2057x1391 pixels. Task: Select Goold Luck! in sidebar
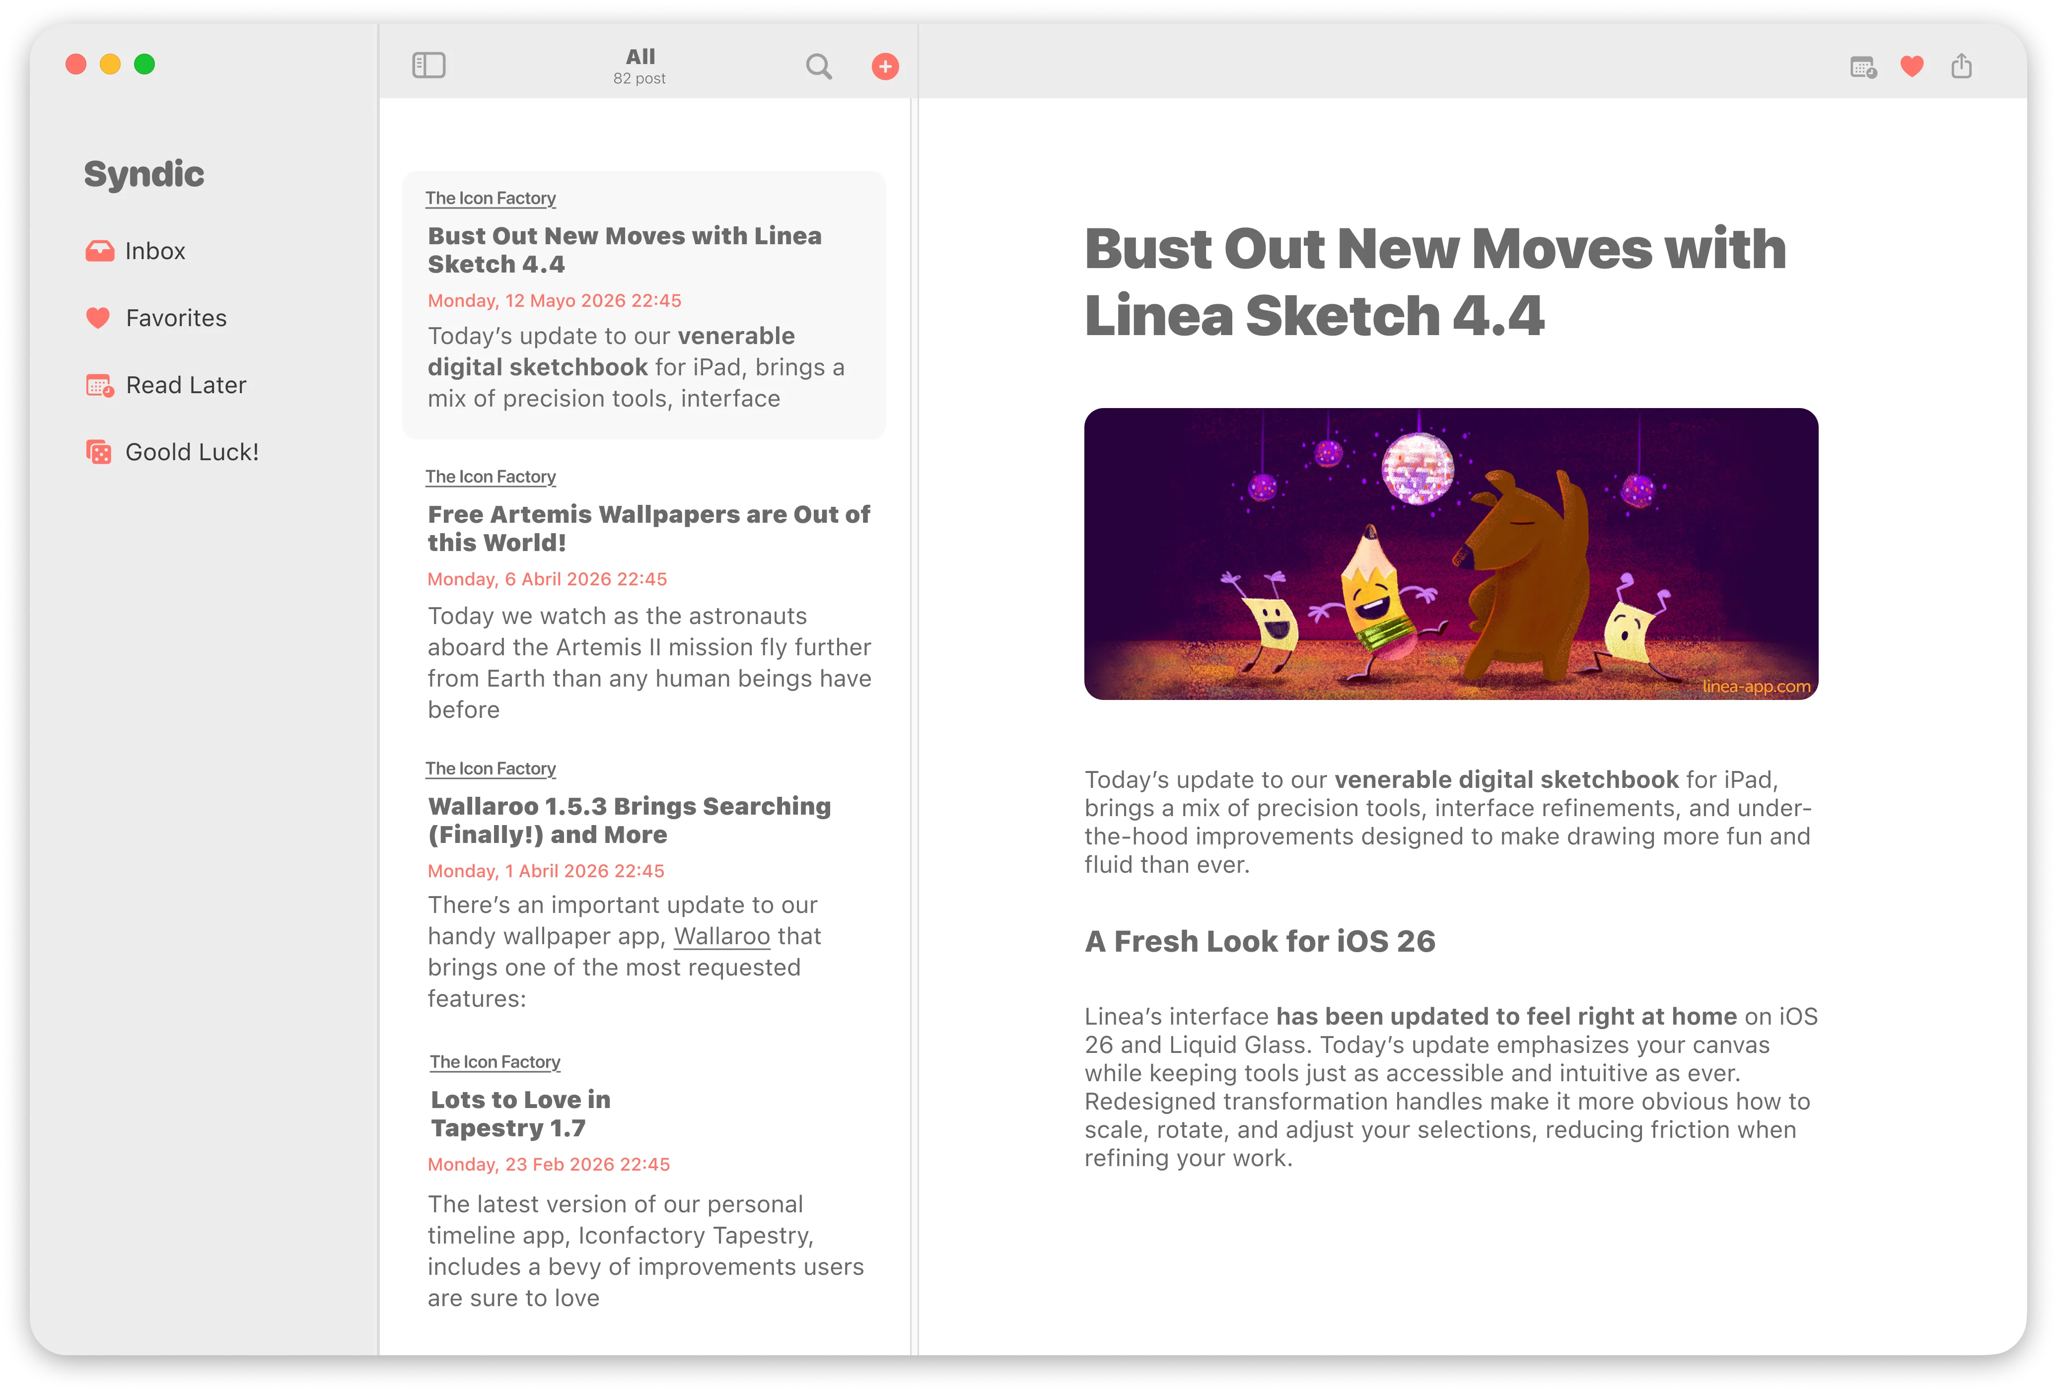pyautogui.click(x=172, y=452)
